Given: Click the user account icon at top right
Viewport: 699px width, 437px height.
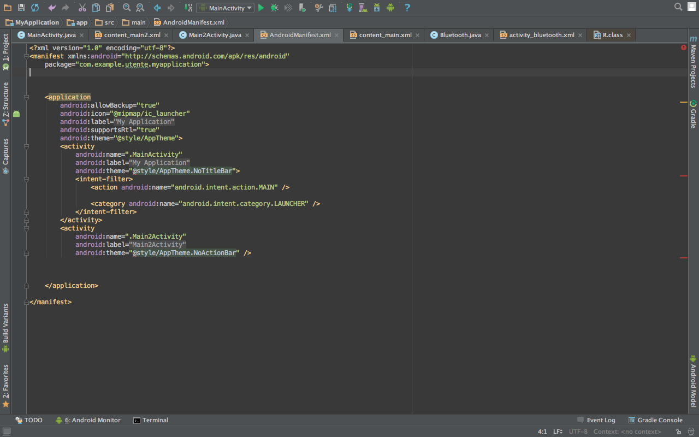Looking at the screenshot, I should (x=692, y=7).
